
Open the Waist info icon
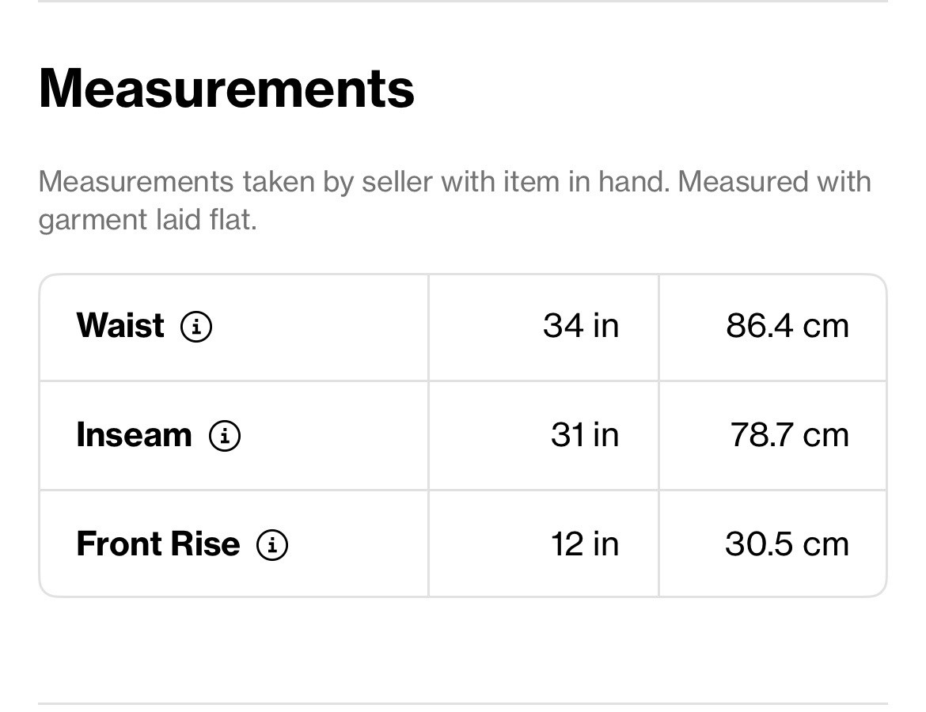click(196, 327)
